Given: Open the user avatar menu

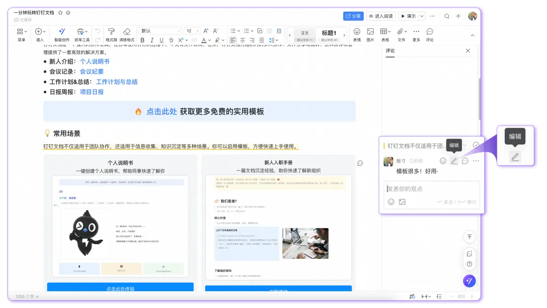Looking at the screenshot, I should pos(473,16).
